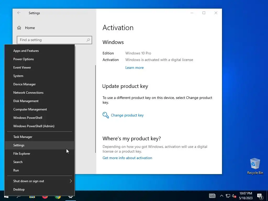Viewport: 268px width, 201px height.
Task: Focus the Find a setting search box
Action: (54, 40)
